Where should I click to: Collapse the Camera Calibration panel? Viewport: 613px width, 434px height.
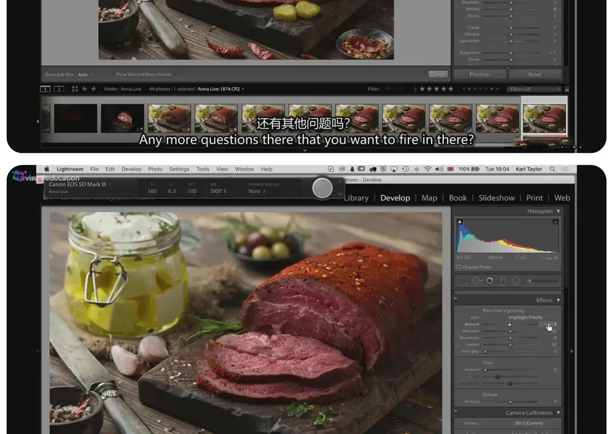point(558,413)
